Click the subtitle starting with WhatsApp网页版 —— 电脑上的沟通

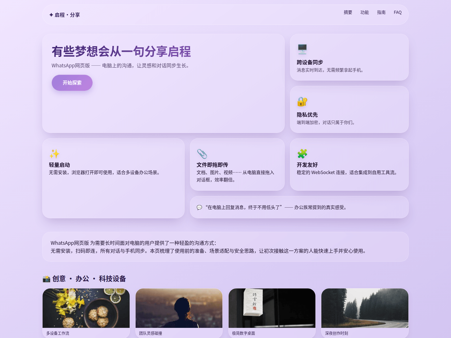click(121, 66)
